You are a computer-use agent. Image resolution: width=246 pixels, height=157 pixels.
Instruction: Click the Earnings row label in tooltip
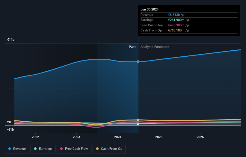pos(147,20)
